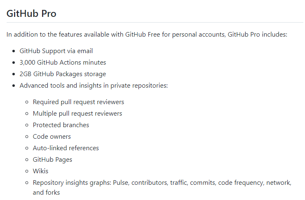Click the hollow bullet beside Protected branches
The height and width of the screenshot is (200, 305).
point(27,125)
